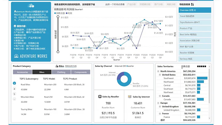Click the 经销商分析 drill button
The width and height of the screenshot is (222, 125).
[x=145, y=4]
